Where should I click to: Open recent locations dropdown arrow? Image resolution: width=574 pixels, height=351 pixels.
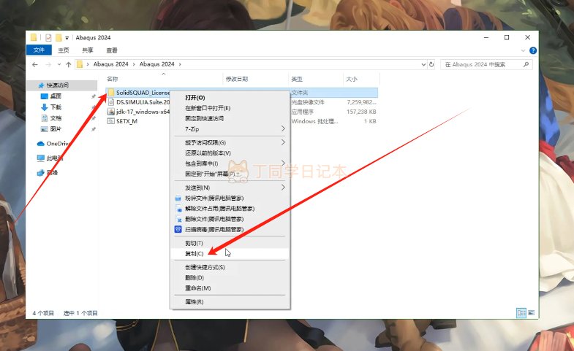pos(59,65)
